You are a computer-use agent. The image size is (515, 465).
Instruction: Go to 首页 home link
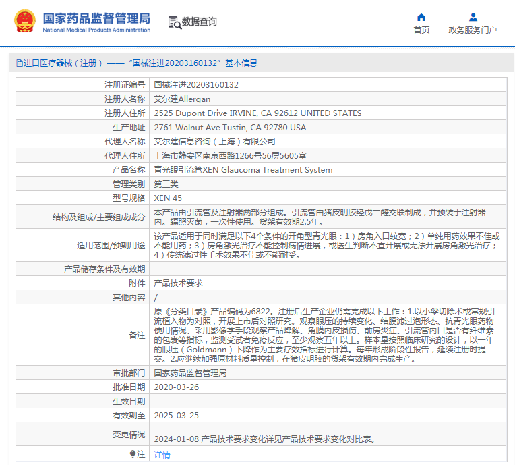pos(421,30)
